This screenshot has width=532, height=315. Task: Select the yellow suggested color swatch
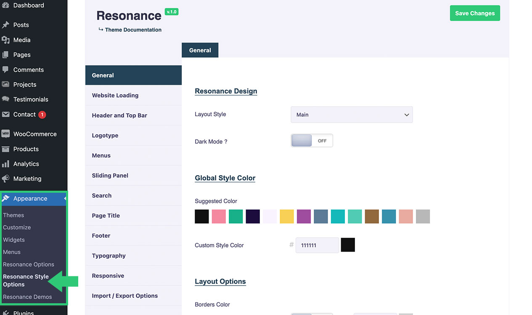click(287, 217)
